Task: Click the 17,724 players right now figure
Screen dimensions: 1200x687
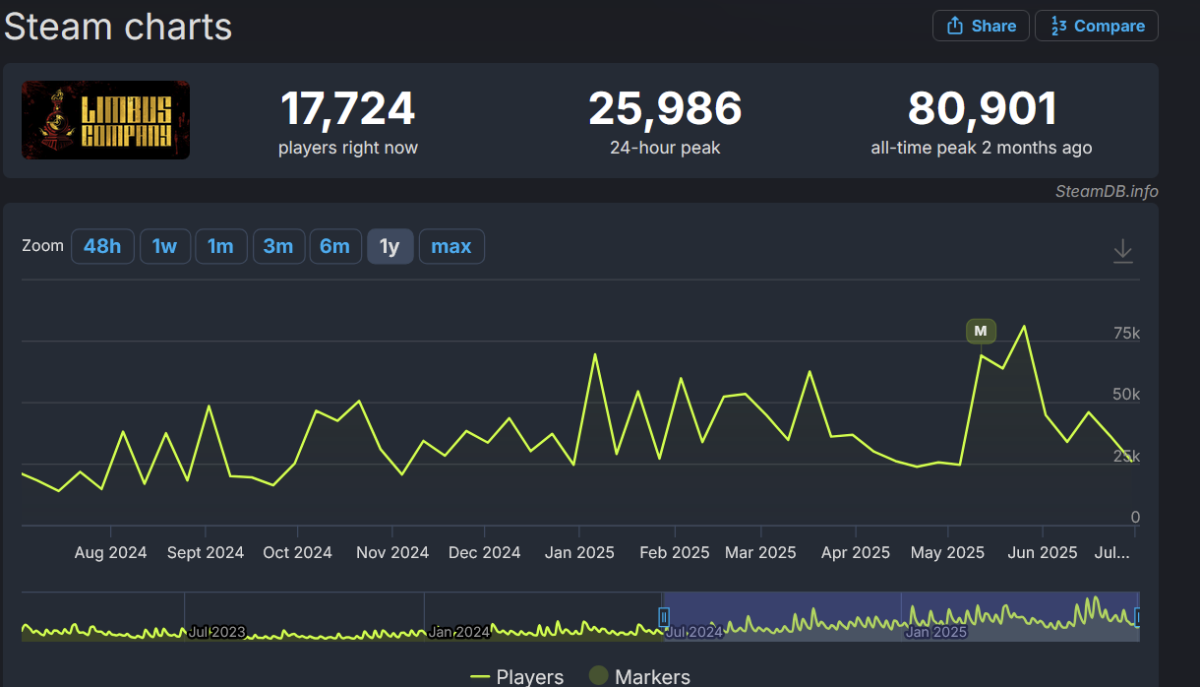Action: [x=348, y=108]
